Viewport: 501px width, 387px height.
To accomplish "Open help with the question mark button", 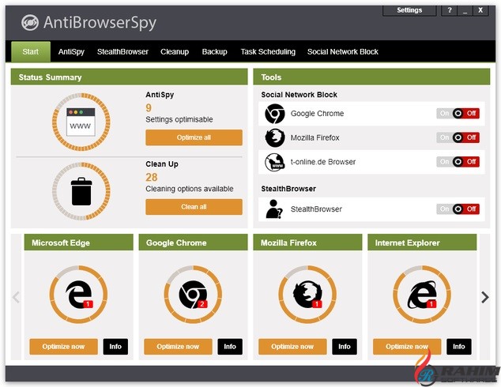I will (x=449, y=10).
